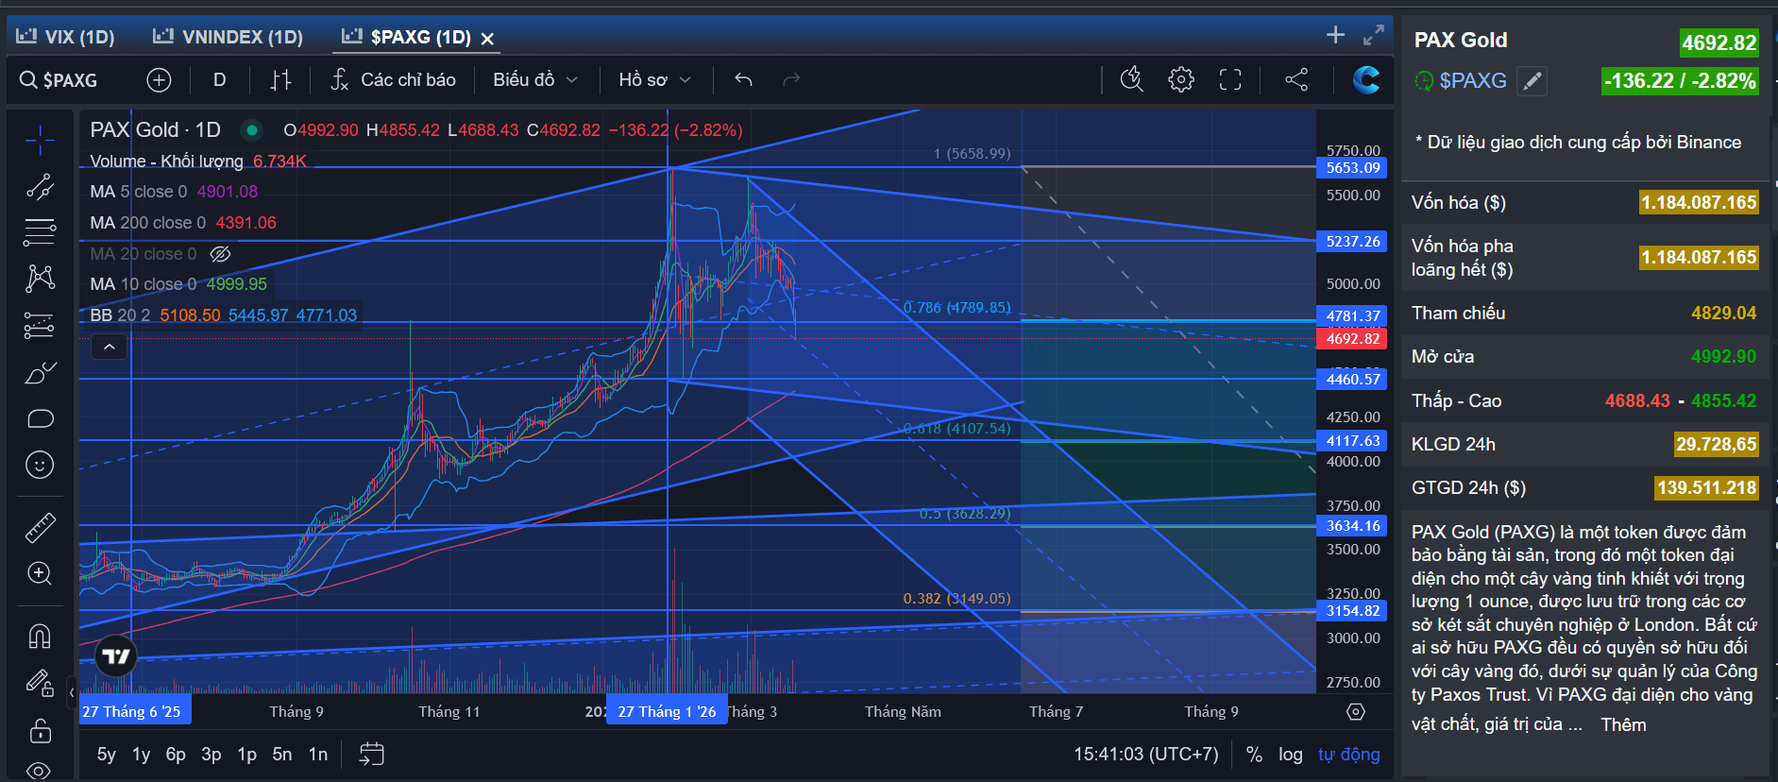Click the red 4692.82 price axis label

click(x=1352, y=338)
